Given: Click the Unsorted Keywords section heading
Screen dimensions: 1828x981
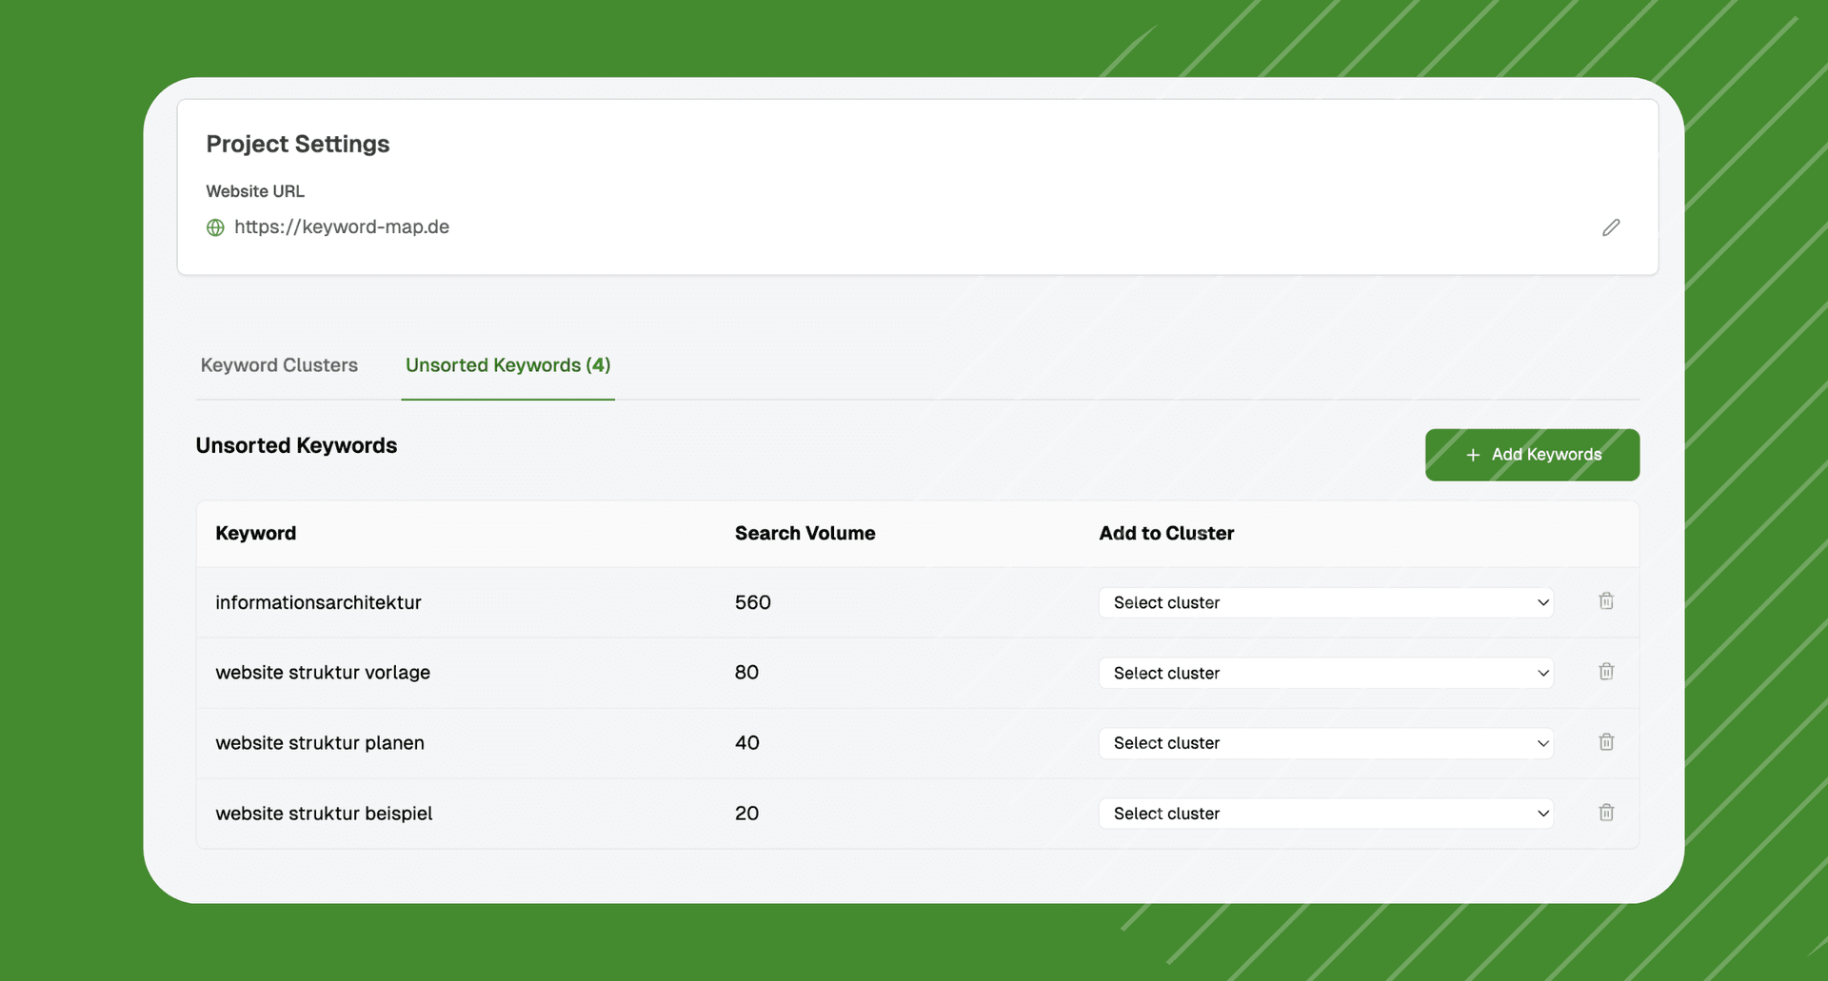Looking at the screenshot, I should (x=296, y=445).
